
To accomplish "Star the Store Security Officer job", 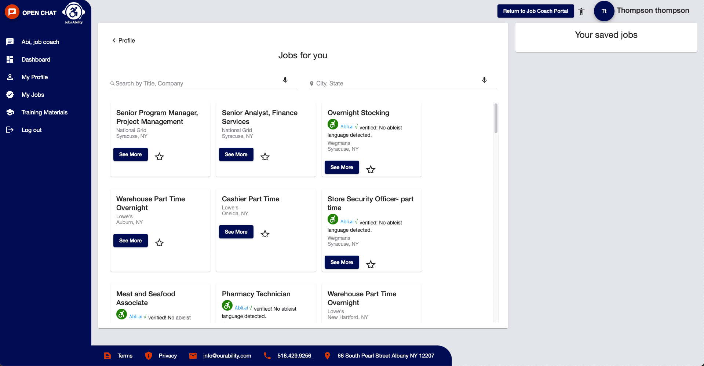I will point(371,264).
